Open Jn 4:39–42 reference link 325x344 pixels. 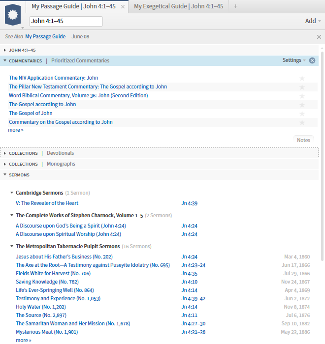pyautogui.click(x=194, y=299)
